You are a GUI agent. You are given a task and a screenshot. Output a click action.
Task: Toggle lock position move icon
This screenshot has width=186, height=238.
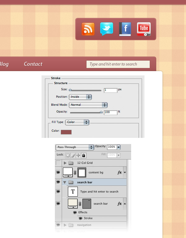click(78, 155)
